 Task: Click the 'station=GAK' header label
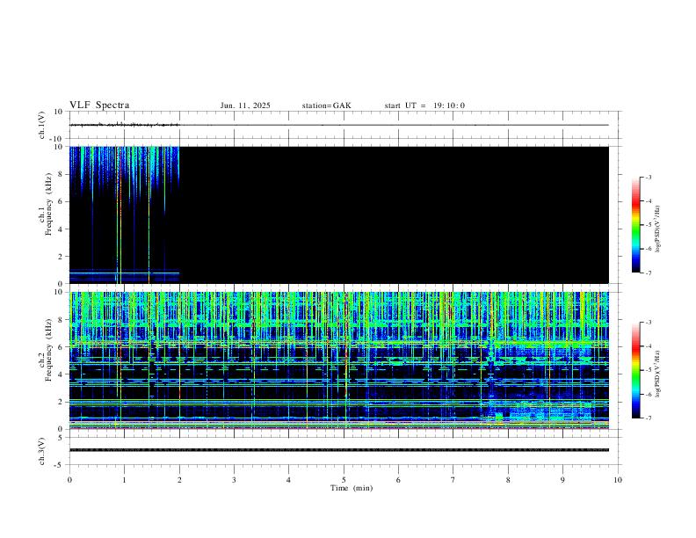click(x=326, y=105)
